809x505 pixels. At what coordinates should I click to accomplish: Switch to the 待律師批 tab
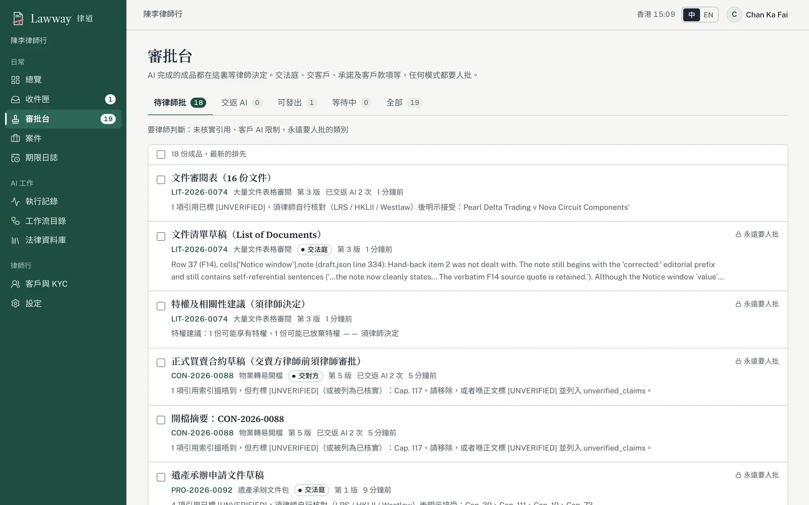pyautogui.click(x=180, y=103)
